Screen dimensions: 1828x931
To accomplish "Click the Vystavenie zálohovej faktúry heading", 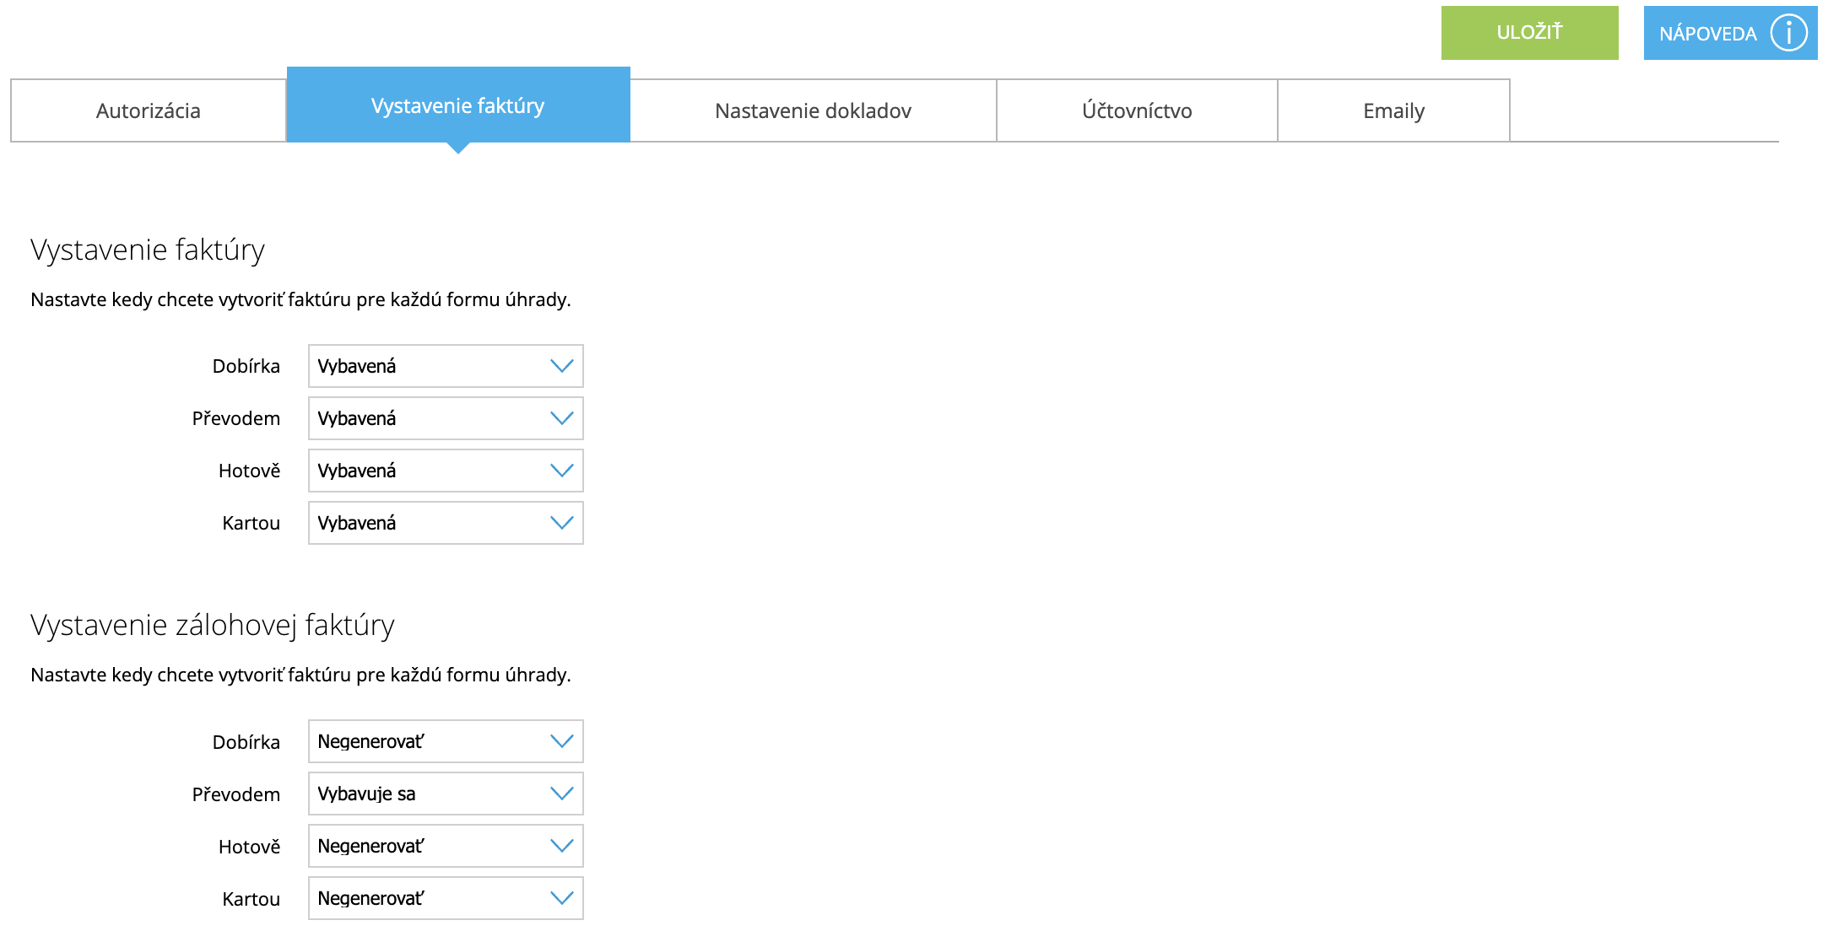I will click(213, 625).
